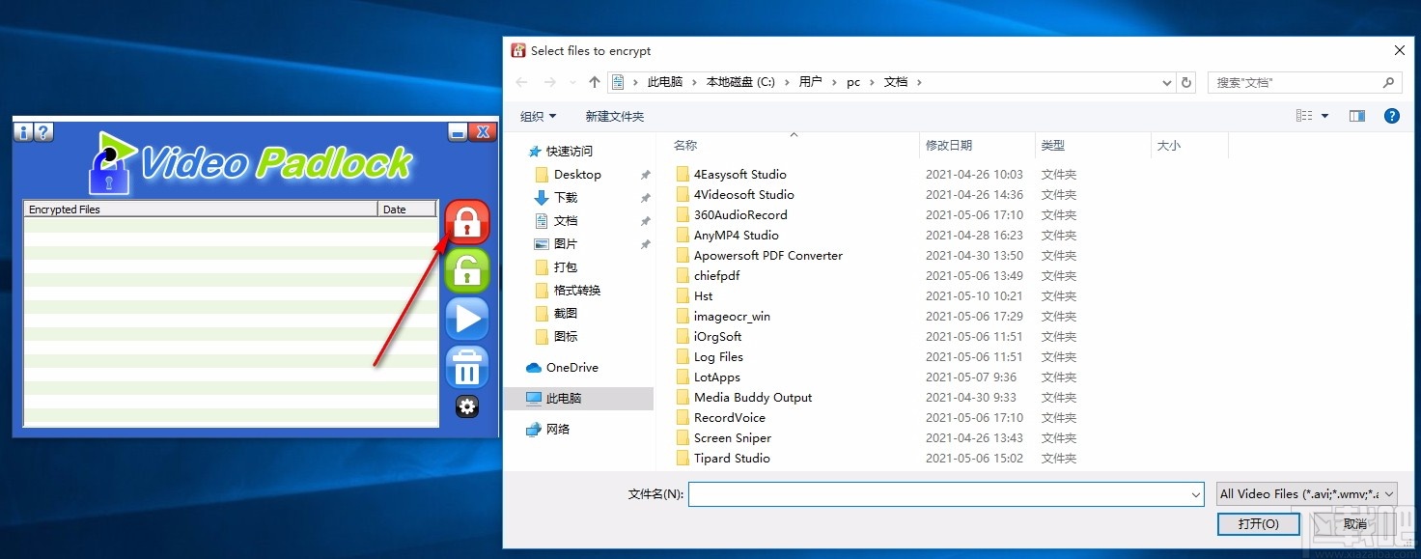Click the trash can delete icon
The image size is (1421, 559).
click(467, 367)
